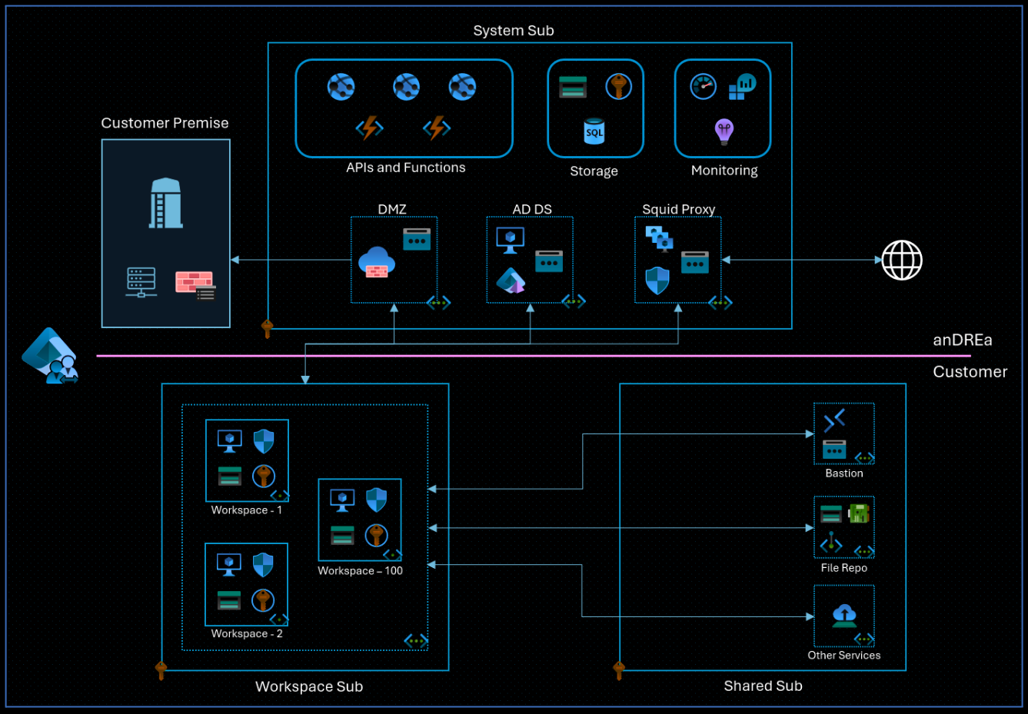
Task: Select the virtual machine icon in AD DS
Action: click(x=511, y=240)
